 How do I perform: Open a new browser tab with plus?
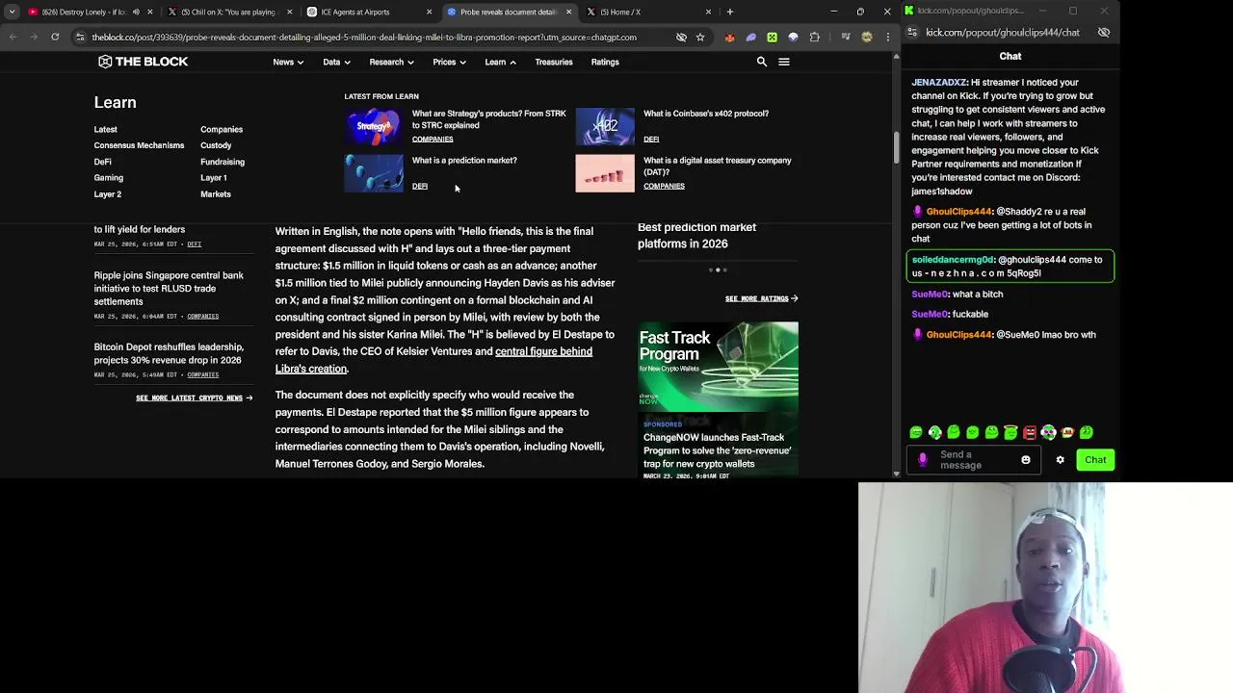click(x=729, y=12)
